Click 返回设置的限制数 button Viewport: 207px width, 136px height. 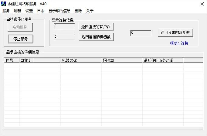175,32
